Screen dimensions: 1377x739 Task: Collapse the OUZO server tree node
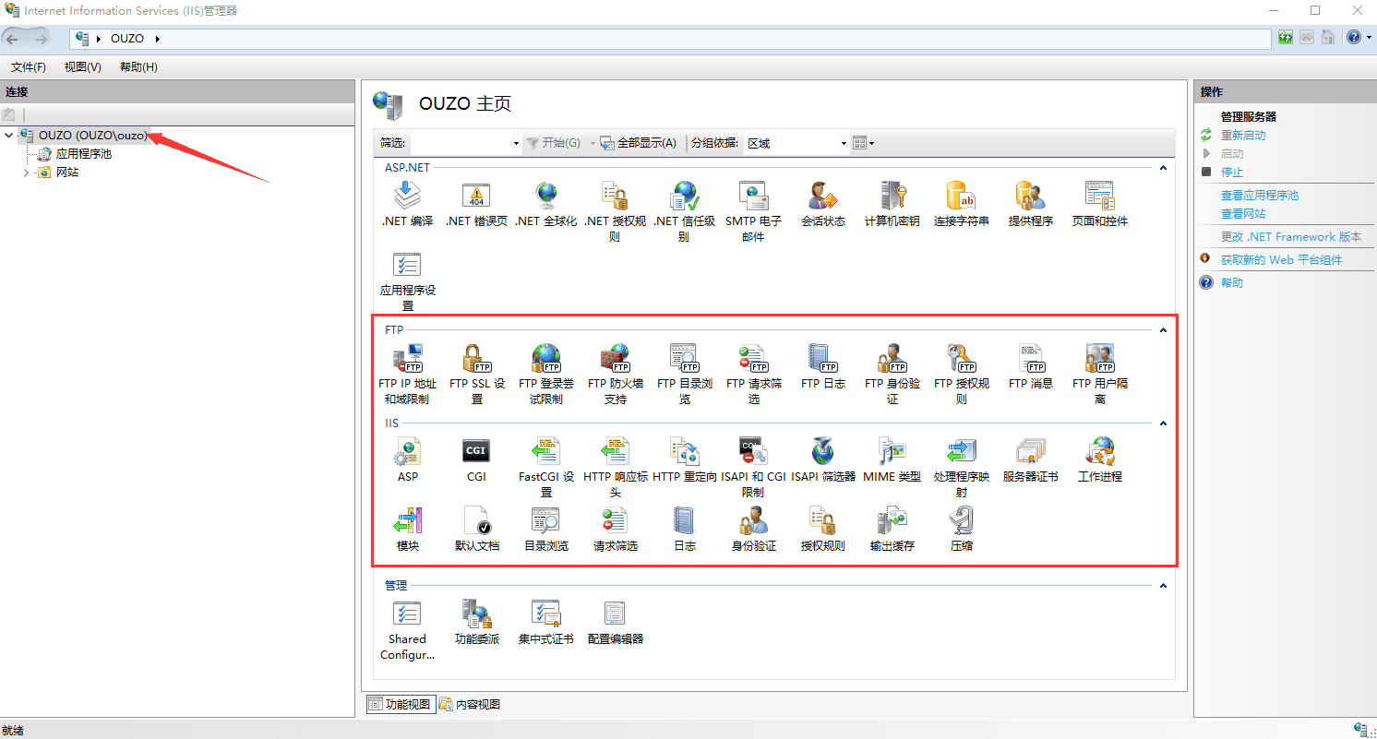click(x=9, y=136)
